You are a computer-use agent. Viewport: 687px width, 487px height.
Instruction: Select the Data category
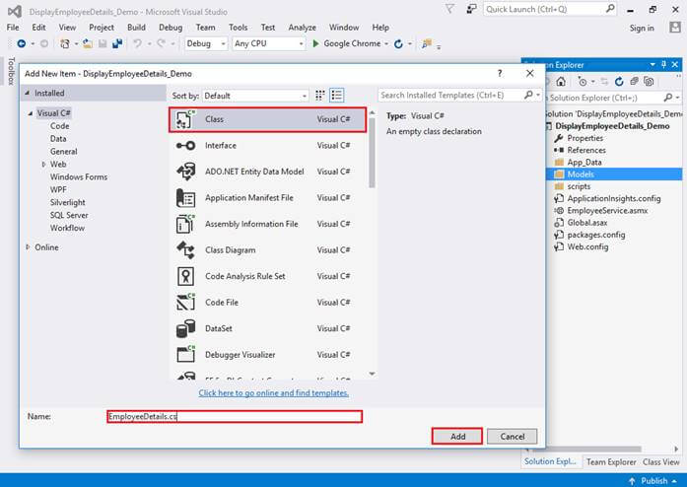pos(58,139)
